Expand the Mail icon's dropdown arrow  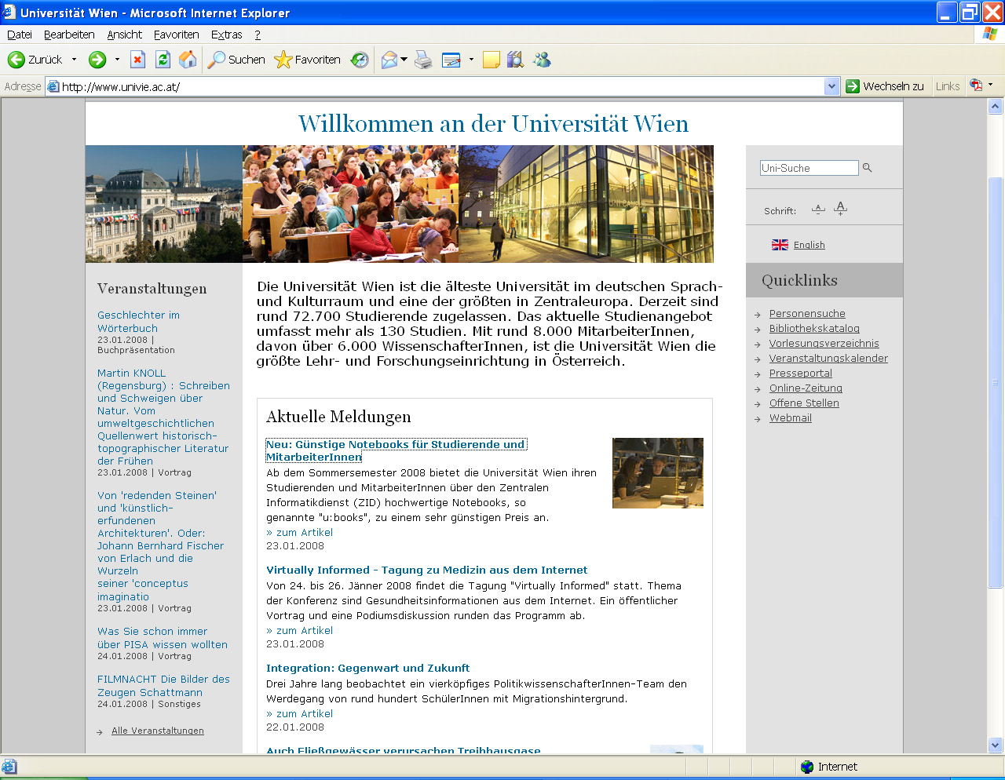(404, 60)
